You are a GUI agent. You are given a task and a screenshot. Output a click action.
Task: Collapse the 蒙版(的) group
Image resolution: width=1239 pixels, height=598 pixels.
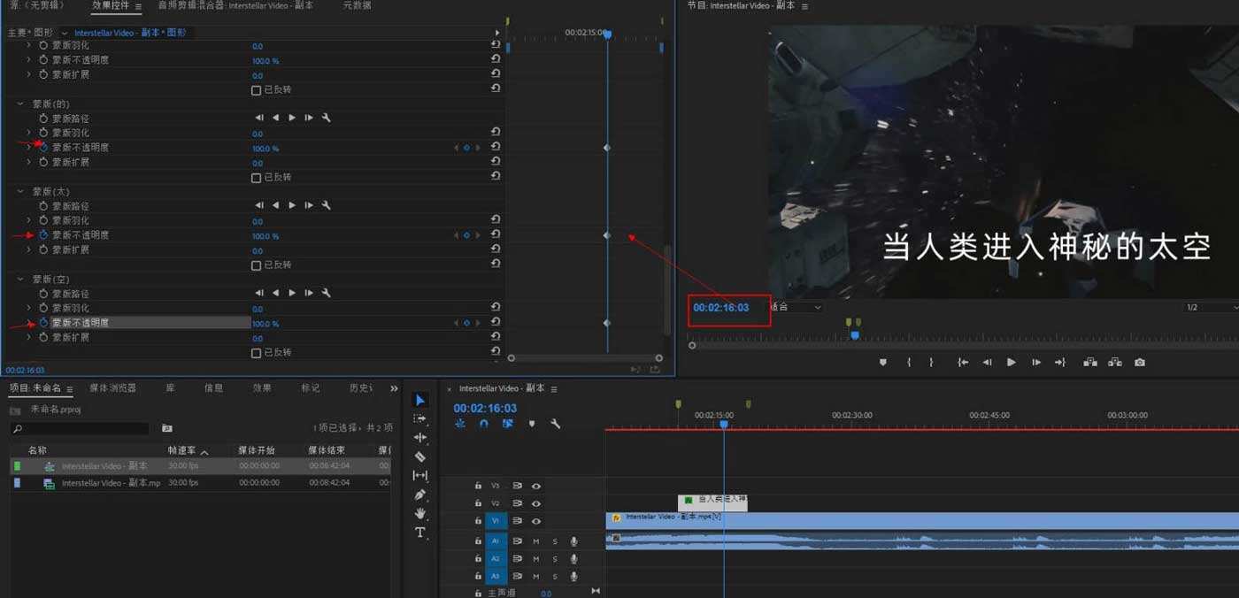pos(20,103)
